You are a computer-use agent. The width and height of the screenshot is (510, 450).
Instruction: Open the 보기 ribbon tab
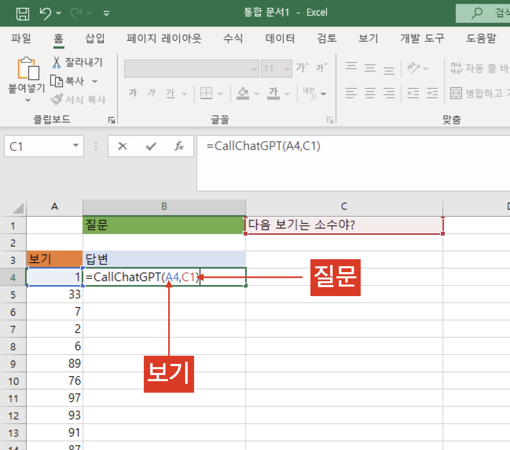click(368, 38)
